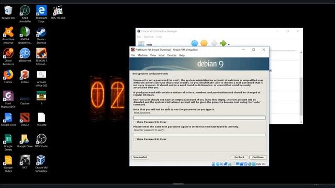Screen dimensions: 335x188
Task: Click the mouse integration status icon
Action: 250,164
